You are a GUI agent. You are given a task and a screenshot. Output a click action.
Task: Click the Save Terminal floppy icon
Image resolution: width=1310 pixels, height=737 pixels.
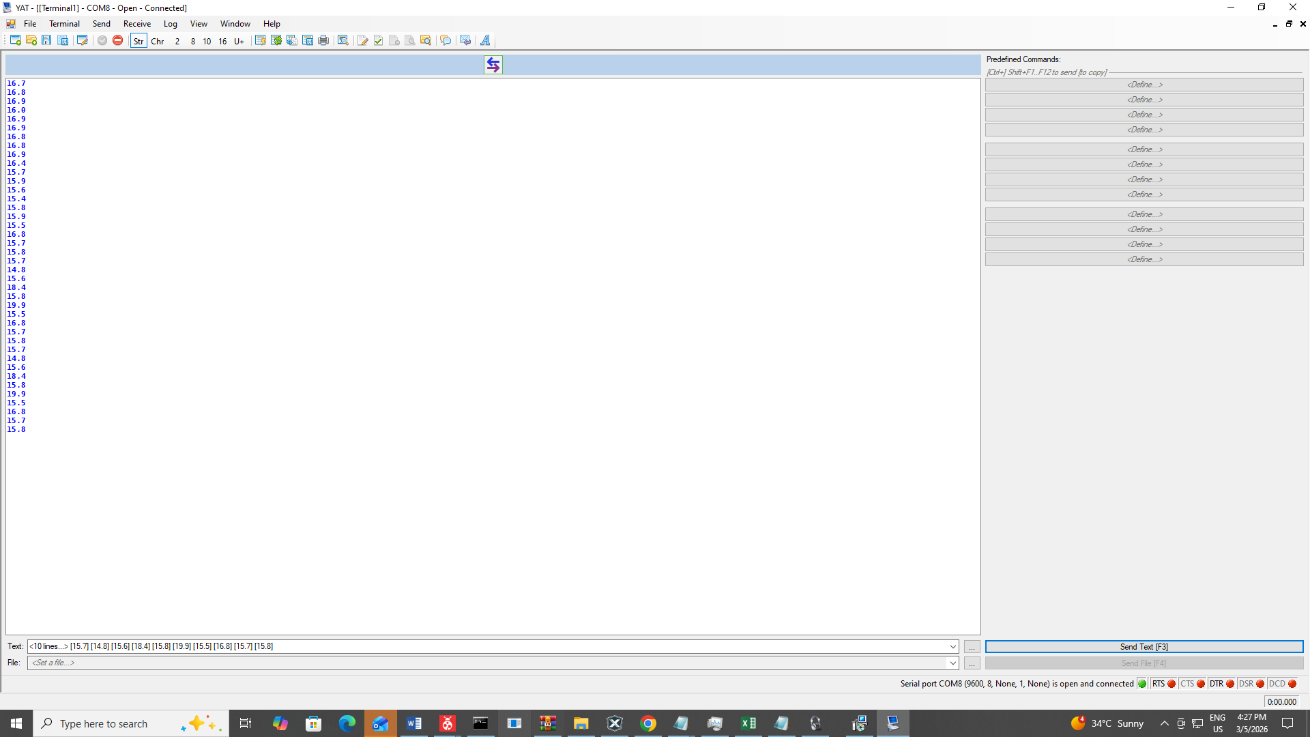click(46, 40)
